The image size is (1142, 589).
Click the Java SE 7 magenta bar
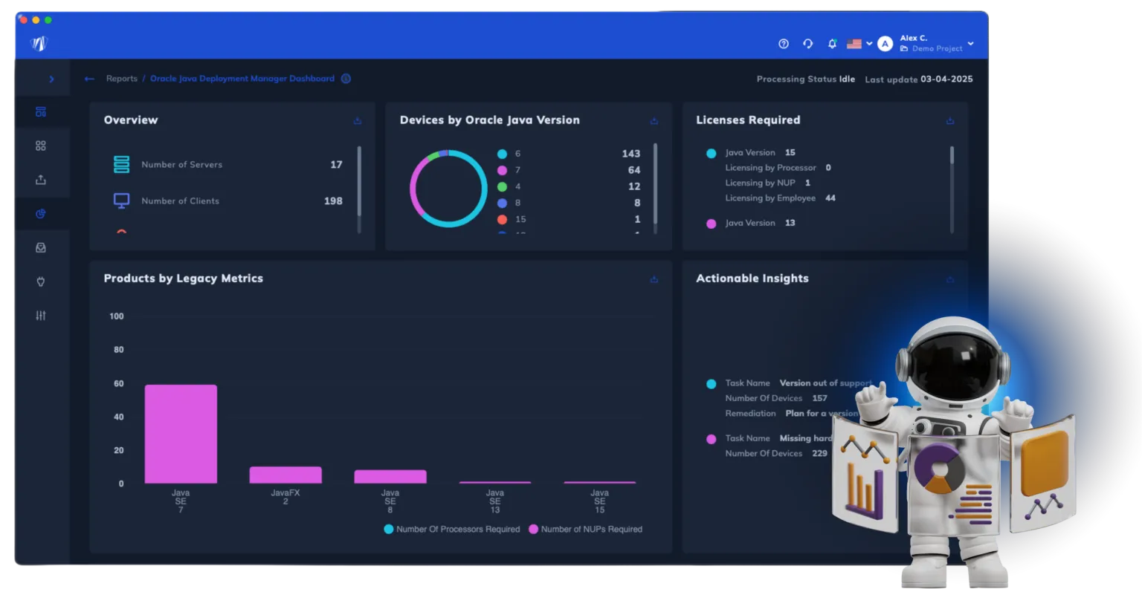coord(181,434)
